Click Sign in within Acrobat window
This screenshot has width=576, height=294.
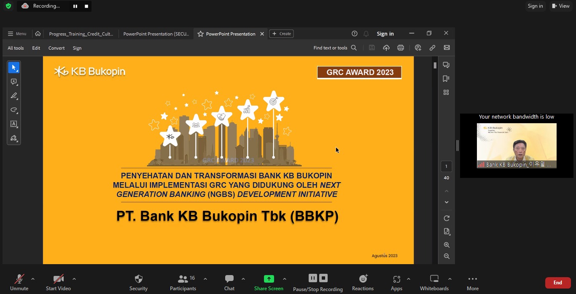point(385,34)
